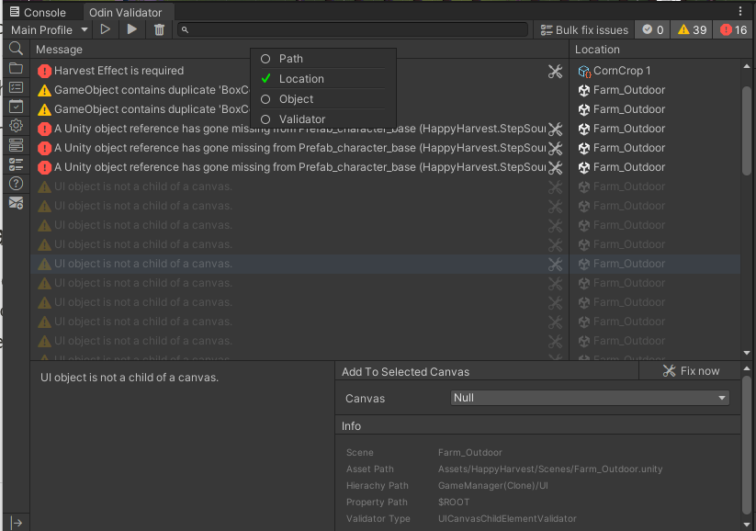The height and width of the screenshot is (531, 756).
Task: Click the magnifier icon atop the left sidebar
Action: [16, 49]
